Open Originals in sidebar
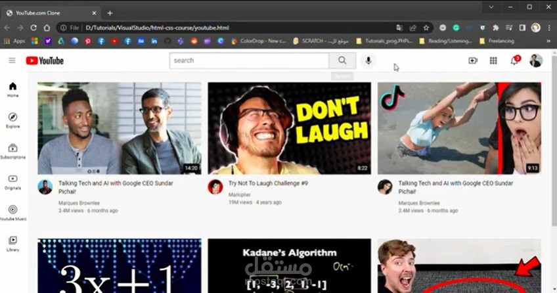The height and width of the screenshot is (293, 557). 12,182
